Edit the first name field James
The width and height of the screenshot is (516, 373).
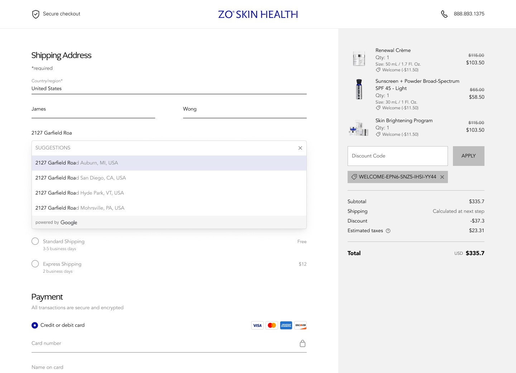point(93,109)
